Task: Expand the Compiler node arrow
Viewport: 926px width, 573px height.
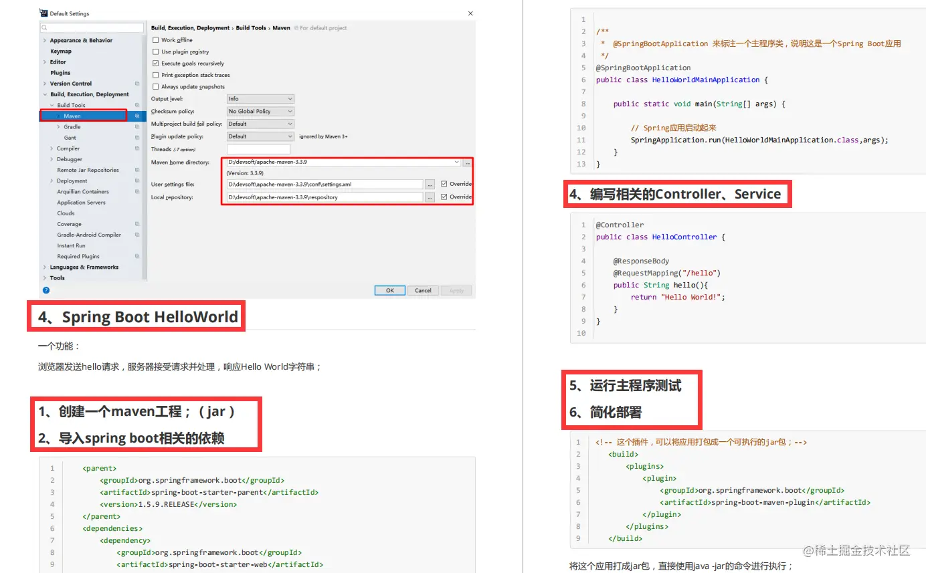Action: tap(52, 148)
